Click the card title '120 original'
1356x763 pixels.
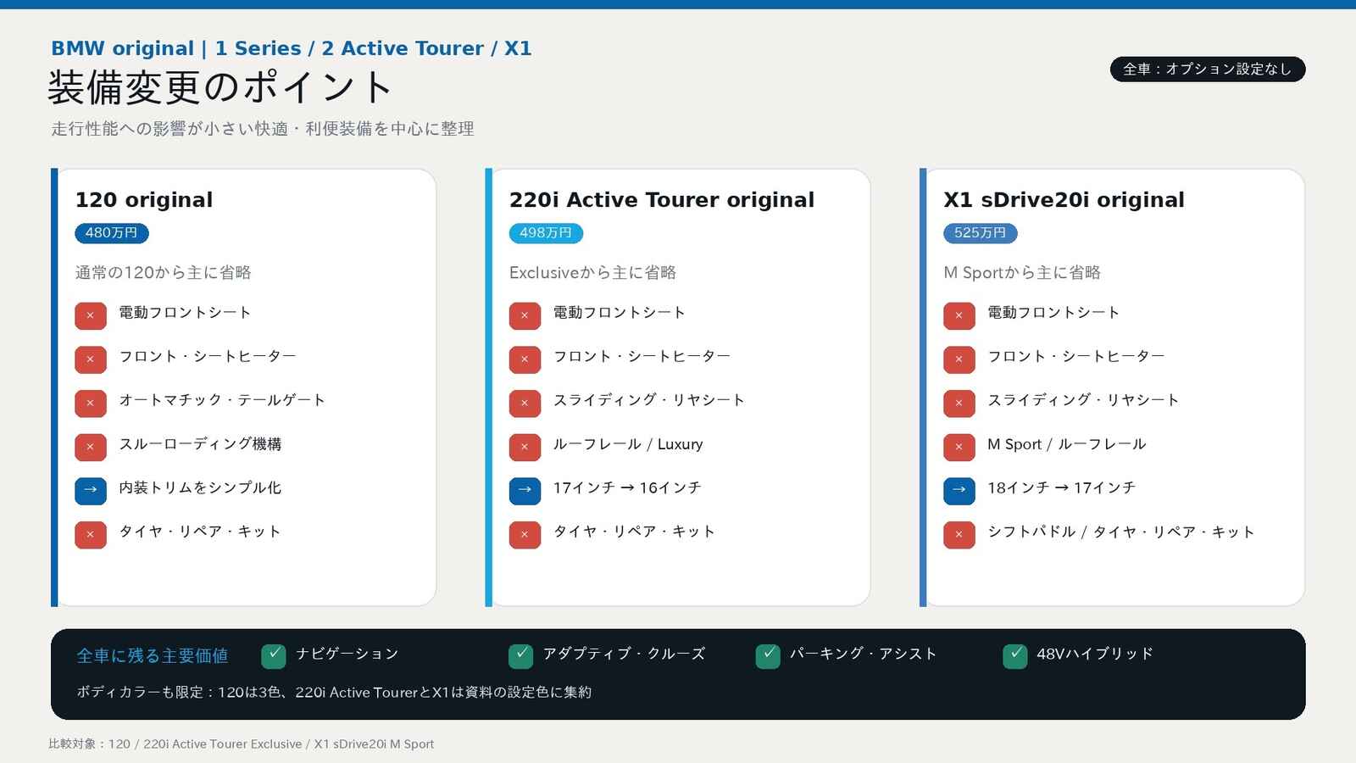click(144, 200)
